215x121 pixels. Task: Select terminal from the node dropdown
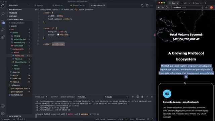(x=117, y=97)
